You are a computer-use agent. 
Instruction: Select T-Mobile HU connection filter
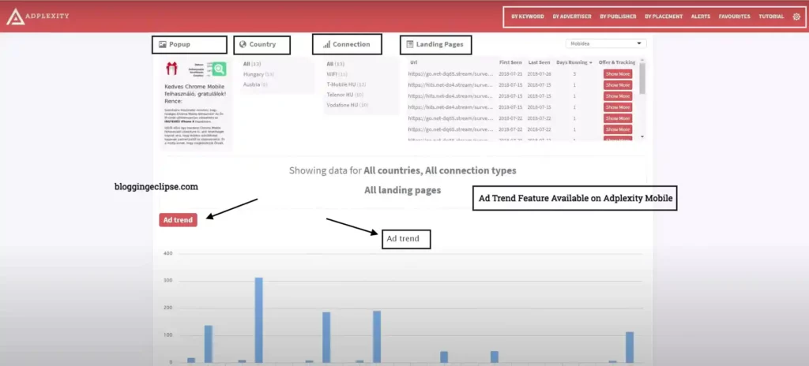click(342, 84)
